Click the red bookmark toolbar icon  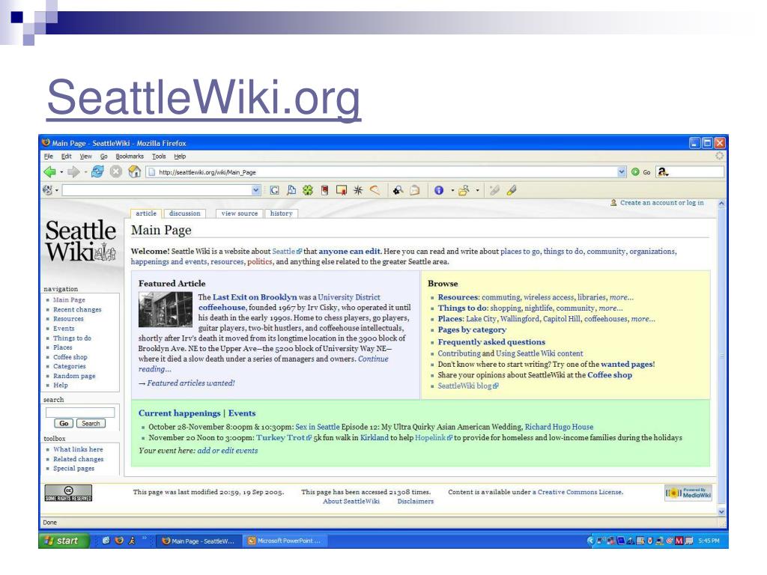[324, 190]
